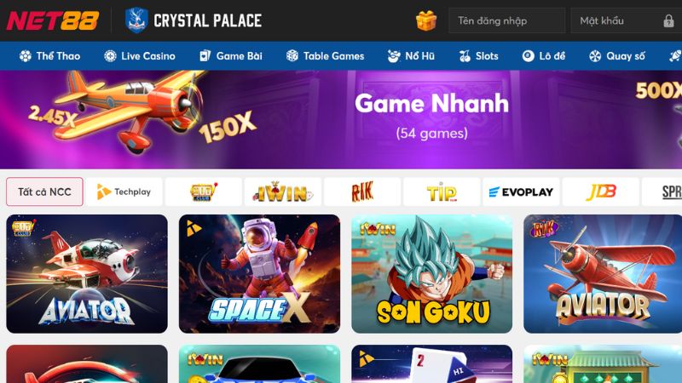This screenshot has width=682, height=383.
Task: Filter by the Evoplay provider logo
Action: coord(521,191)
